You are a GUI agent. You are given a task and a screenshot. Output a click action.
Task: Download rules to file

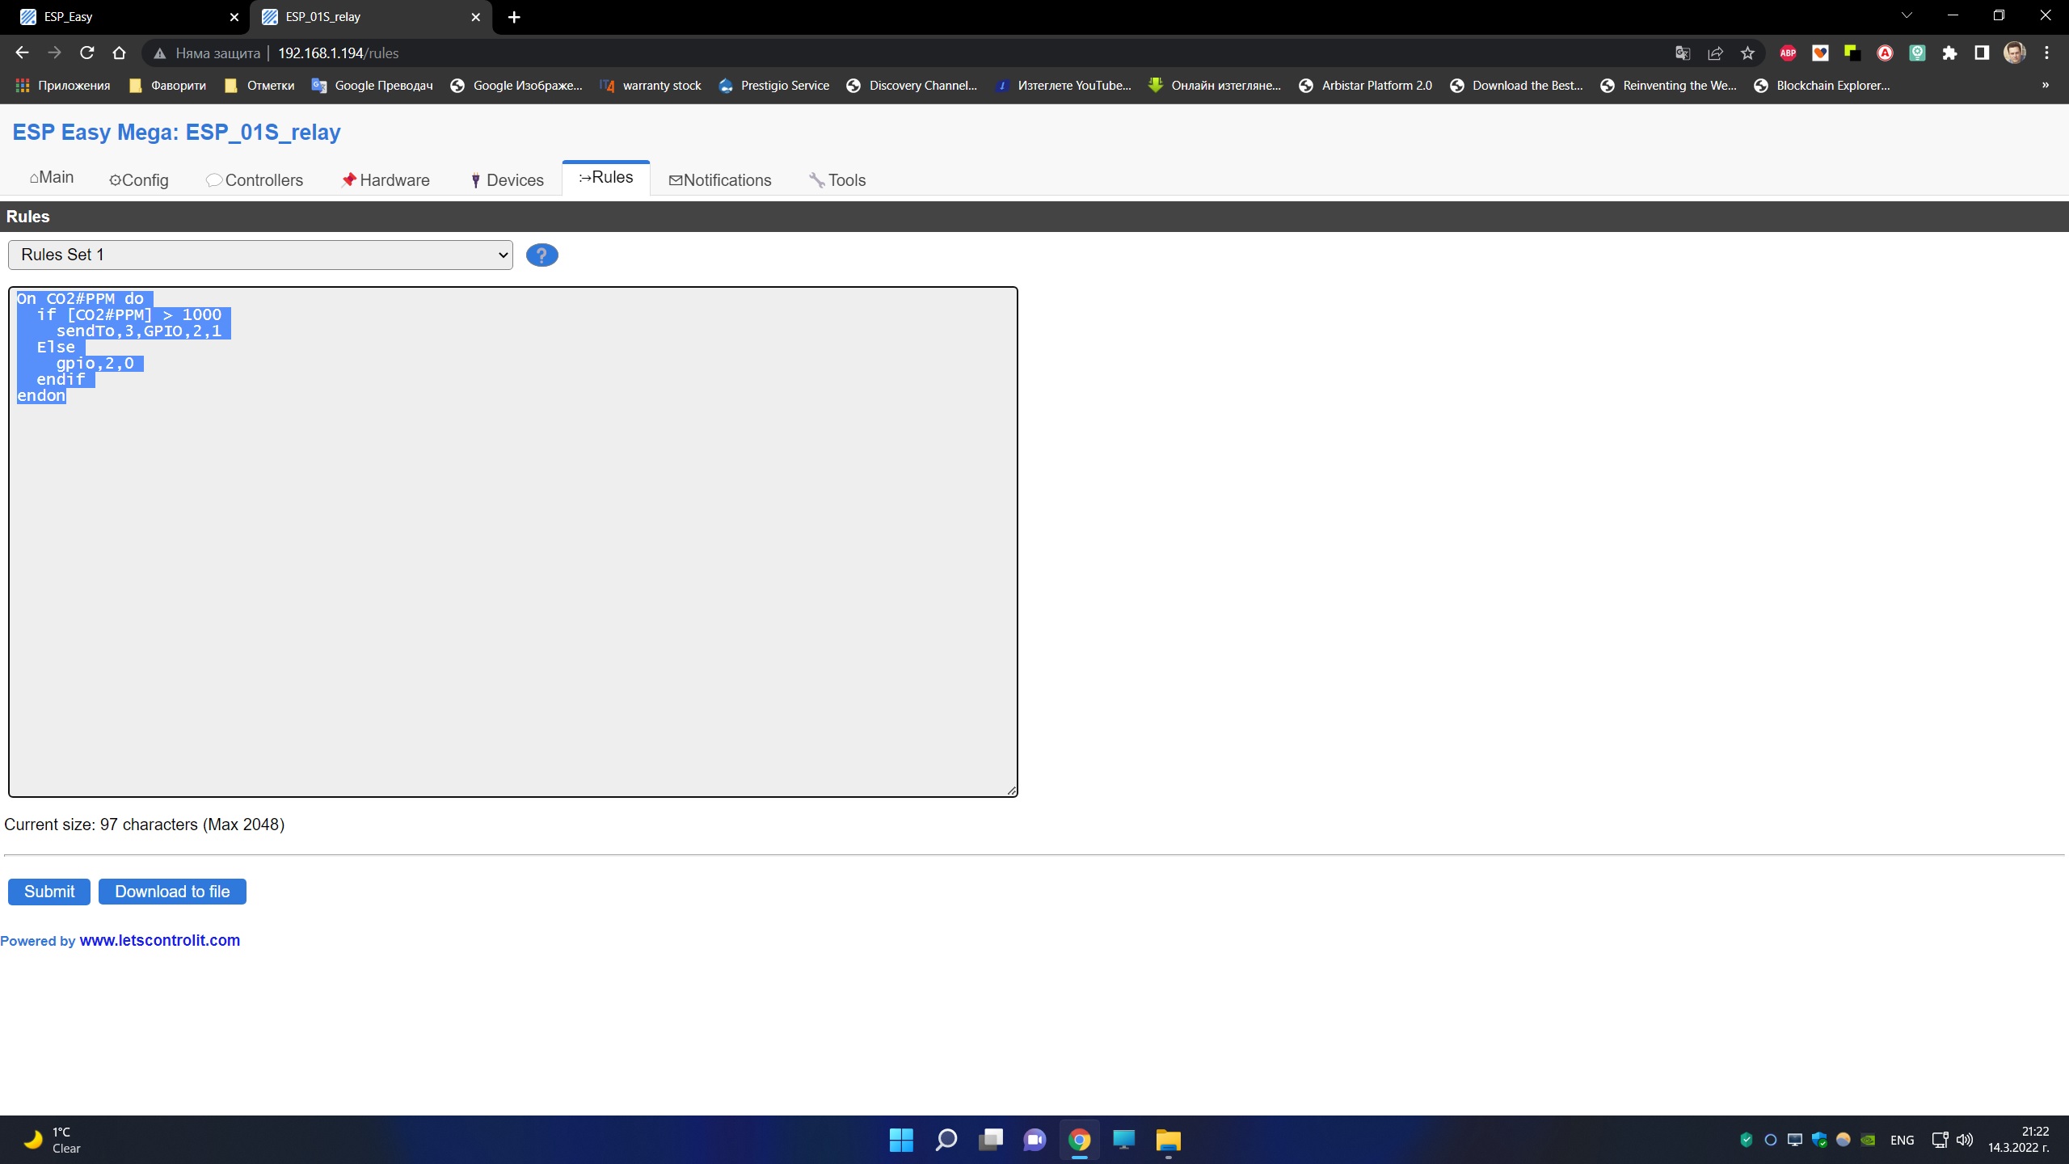(x=171, y=891)
